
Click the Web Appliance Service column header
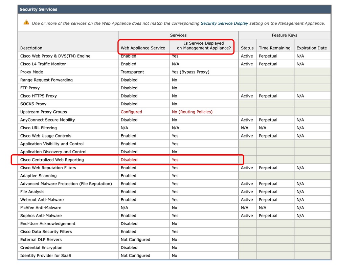[x=143, y=48]
